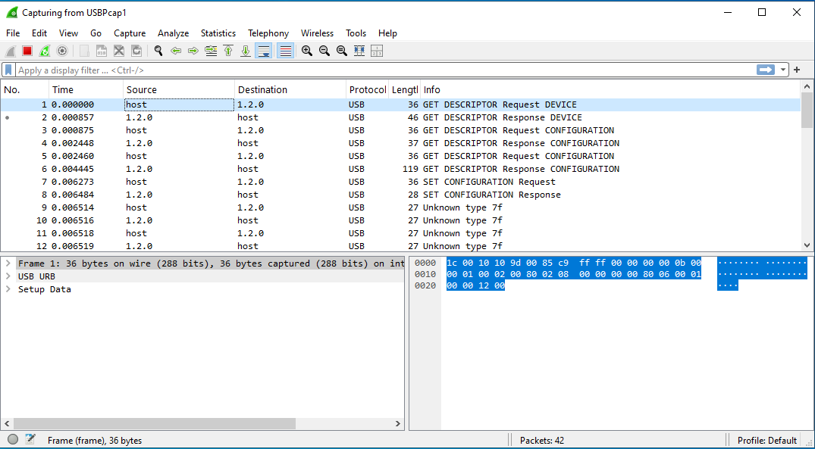This screenshot has height=449, width=815.
Task: Stop the running packet capture
Action: click(x=27, y=51)
